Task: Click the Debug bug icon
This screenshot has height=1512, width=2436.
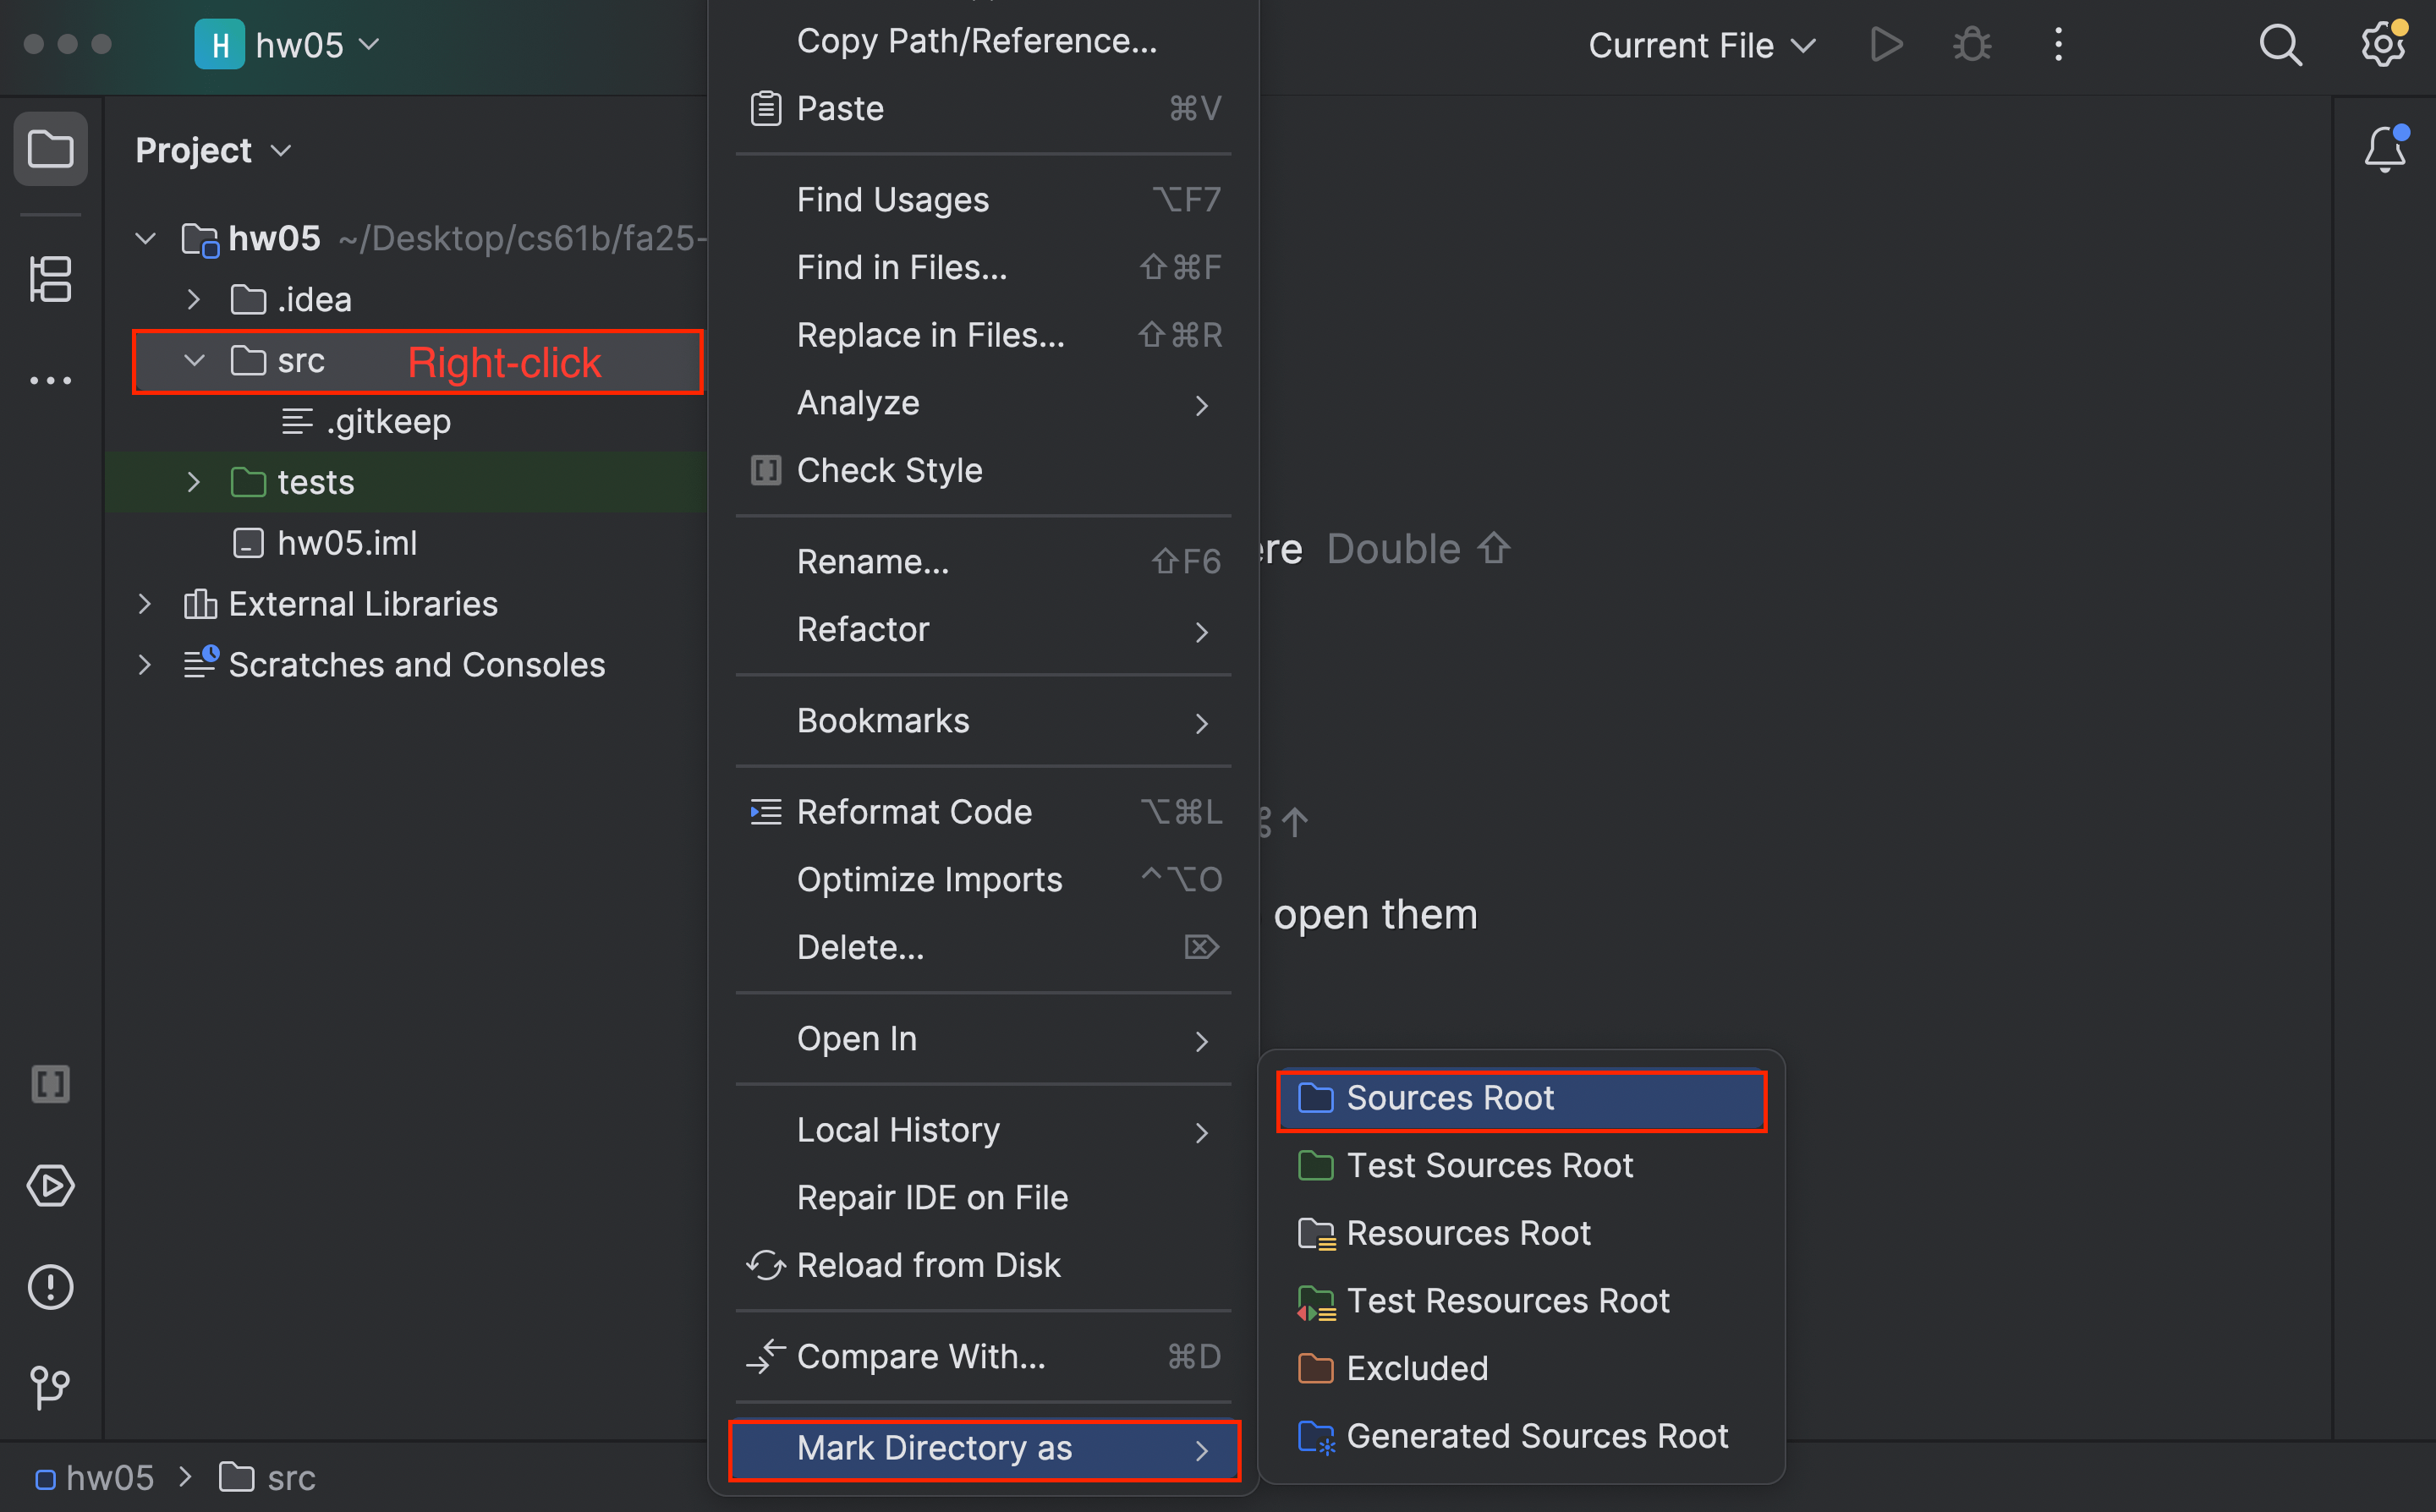Action: 1971,45
